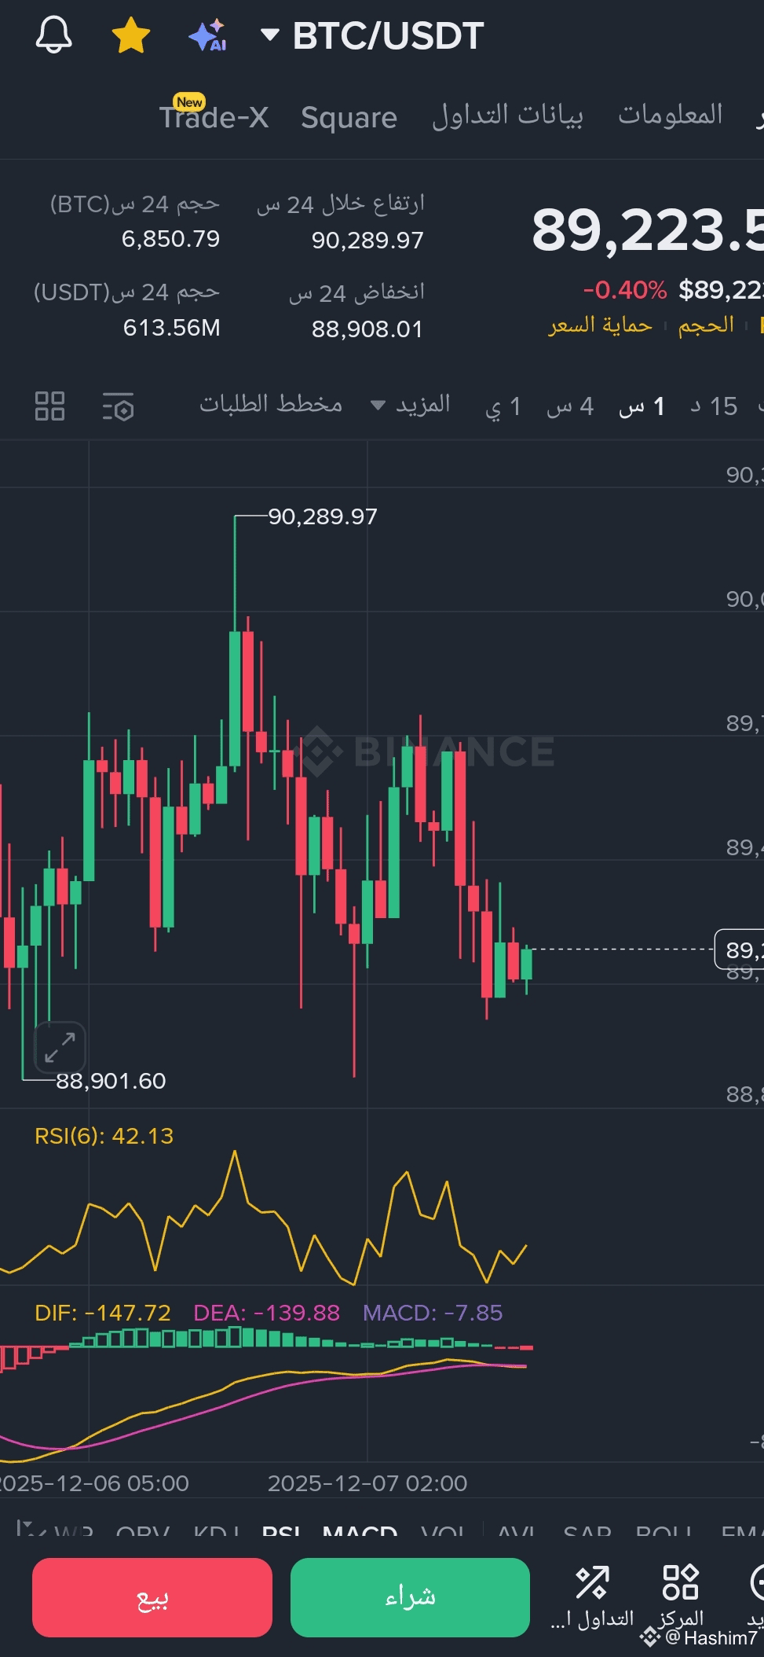Screen dimensions: 764x1657
Task: Select the 4 س timeframe
Action: (x=570, y=406)
